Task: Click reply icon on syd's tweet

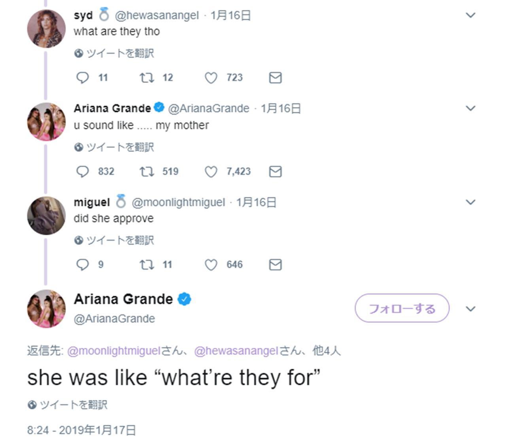Action: [x=82, y=77]
